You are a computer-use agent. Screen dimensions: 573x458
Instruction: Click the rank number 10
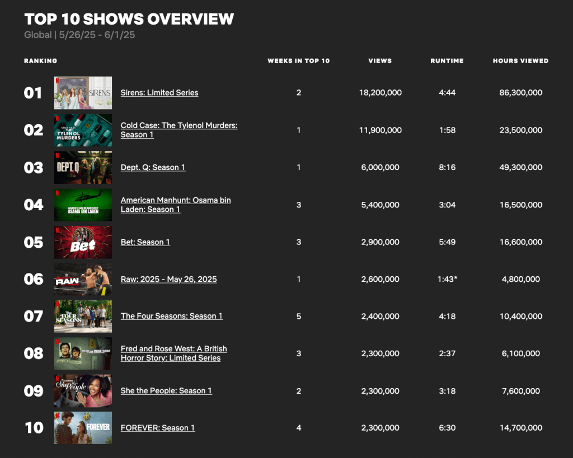coord(34,428)
